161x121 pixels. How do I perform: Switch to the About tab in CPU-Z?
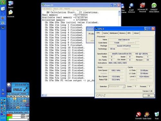[136, 33]
